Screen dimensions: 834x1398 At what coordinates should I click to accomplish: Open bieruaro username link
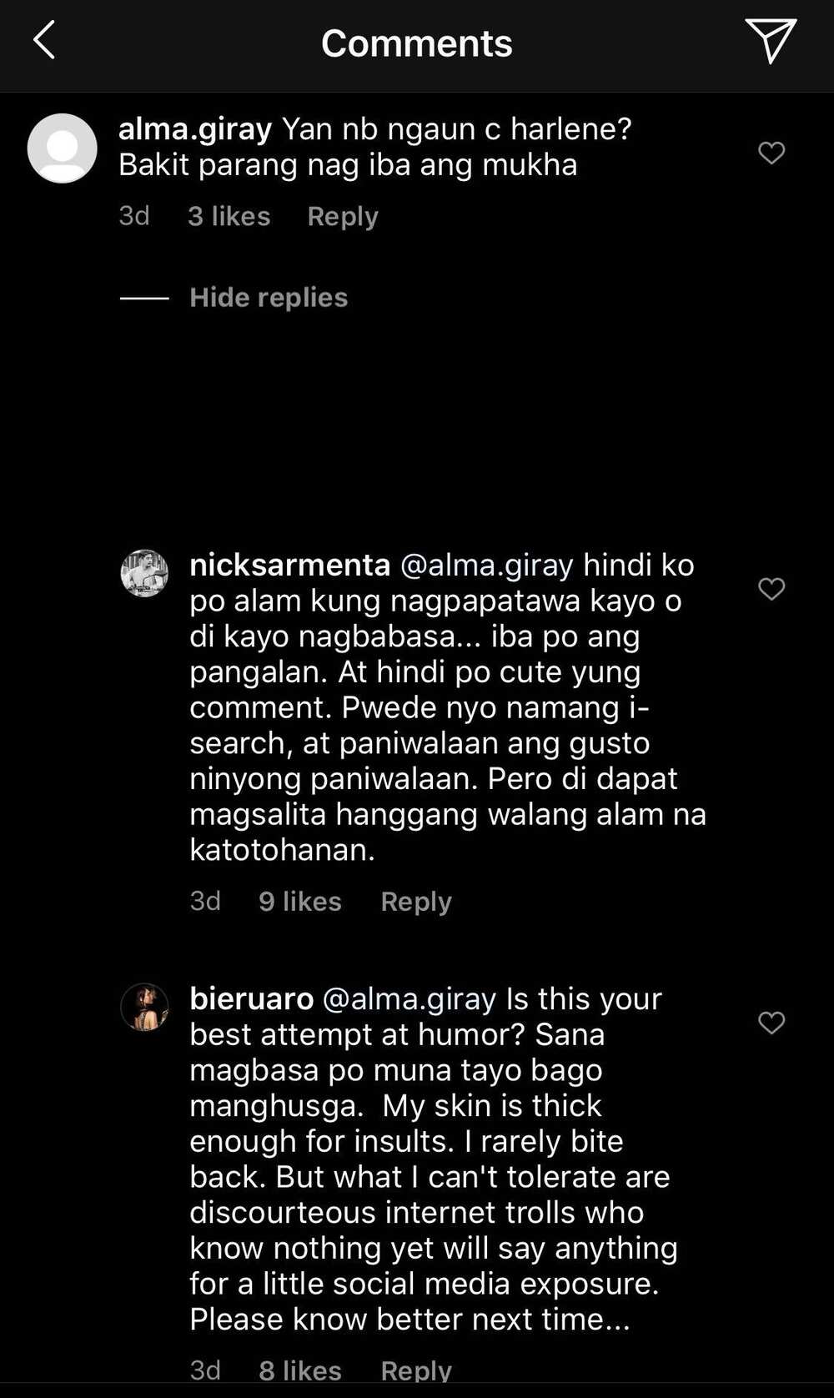pyautogui.click(x=252, y=998)
